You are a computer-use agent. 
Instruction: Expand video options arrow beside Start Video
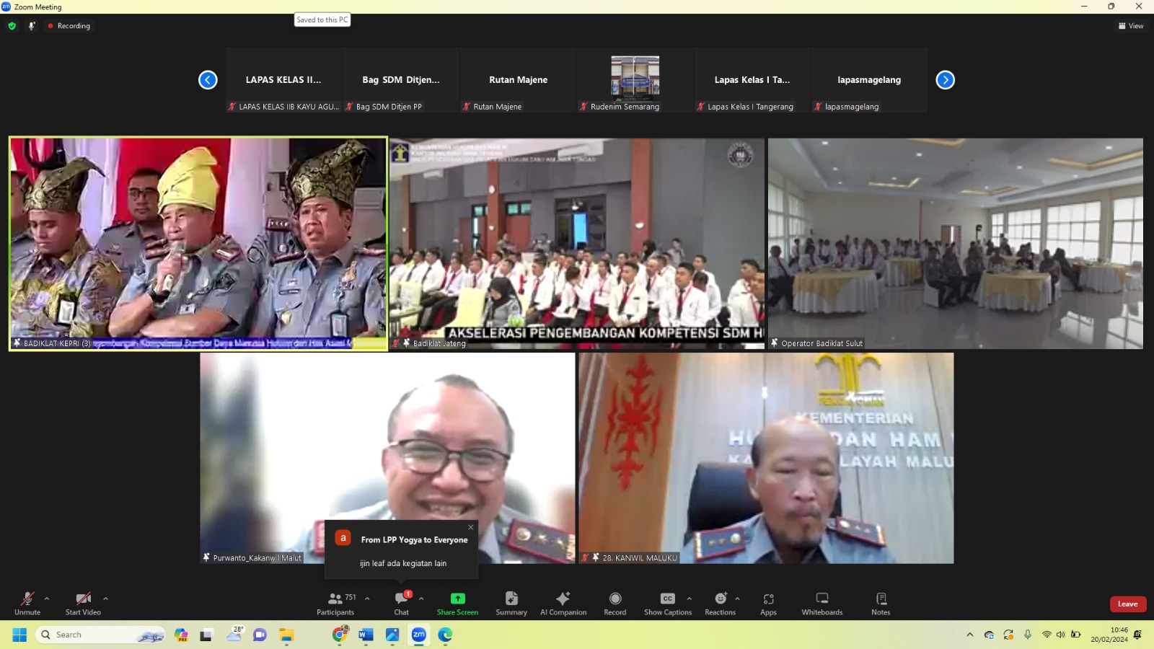tap(105, 599)
